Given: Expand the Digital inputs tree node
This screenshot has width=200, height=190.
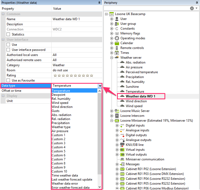Looking at the screenshot, I should (117, 125).
